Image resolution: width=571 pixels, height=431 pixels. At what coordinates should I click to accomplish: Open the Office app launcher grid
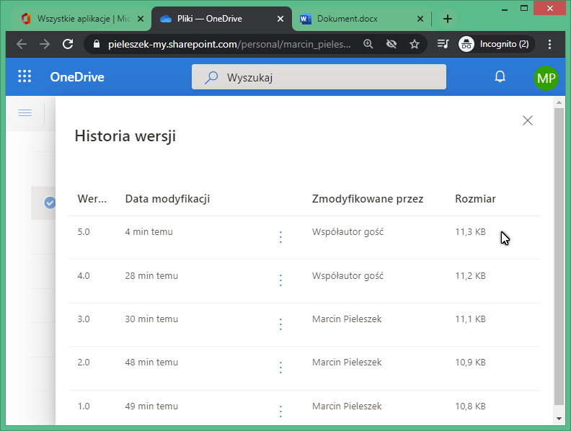coord(25,76)
